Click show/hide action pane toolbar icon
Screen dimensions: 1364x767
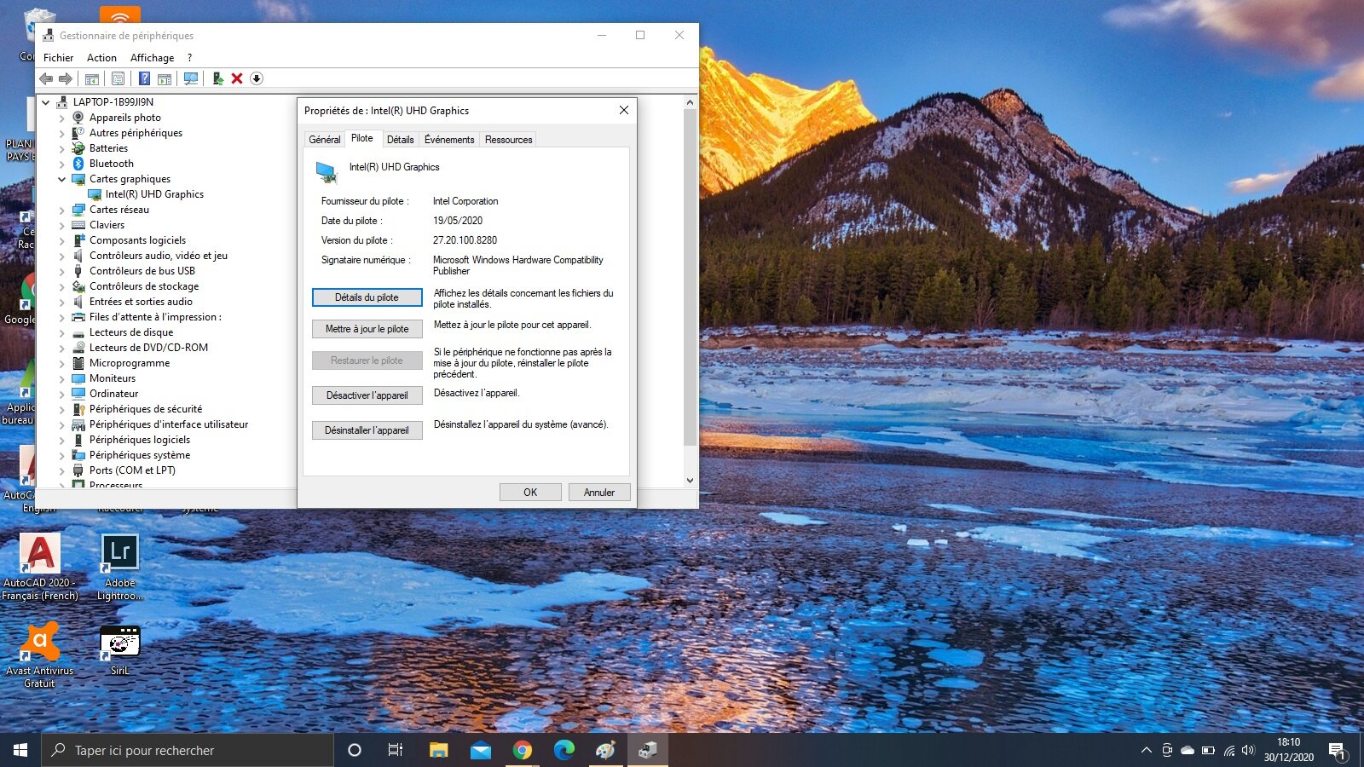(x=165, y=78)
